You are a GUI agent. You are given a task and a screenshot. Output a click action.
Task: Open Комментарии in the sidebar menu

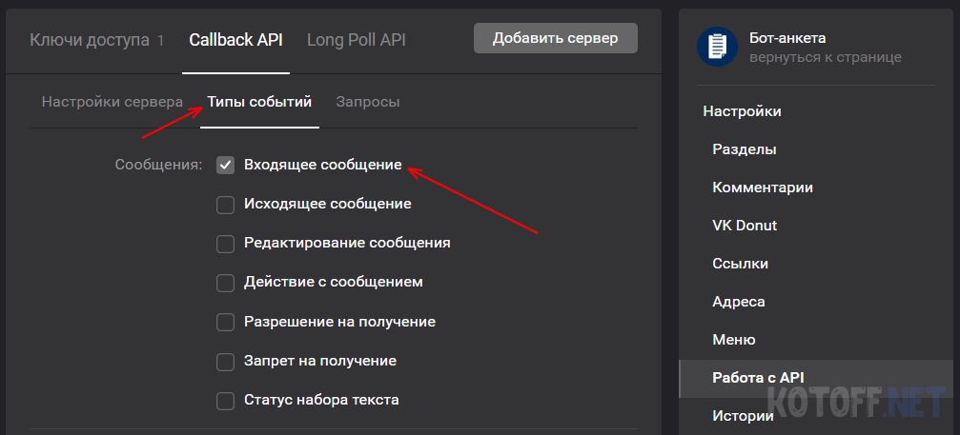(763, 188)
